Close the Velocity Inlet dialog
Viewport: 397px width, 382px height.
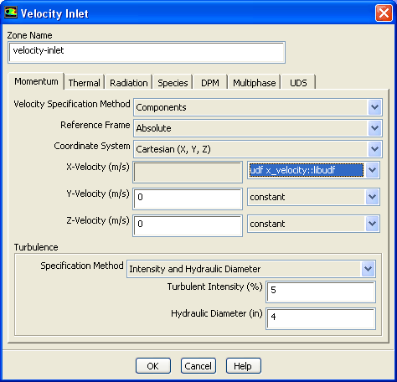pyautogui.click(x=384, y=13)
